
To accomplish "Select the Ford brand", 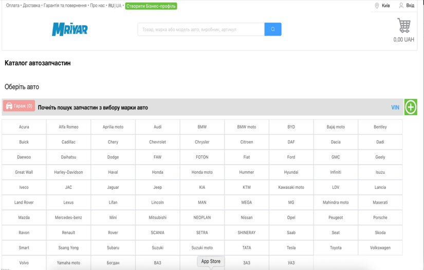I will tap(291, 157).
